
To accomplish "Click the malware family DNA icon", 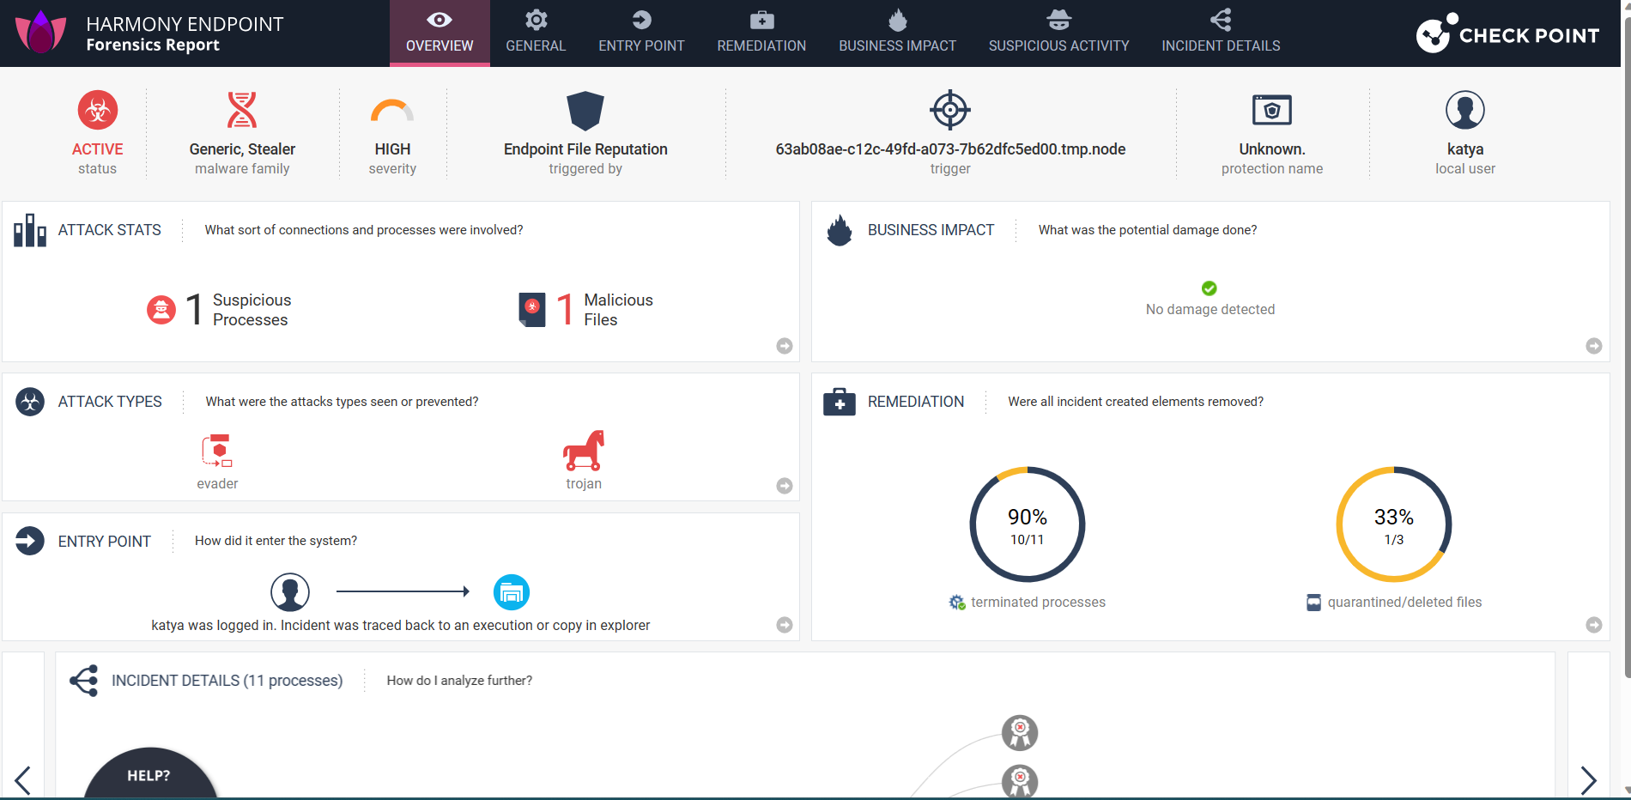I will point(242,110).
